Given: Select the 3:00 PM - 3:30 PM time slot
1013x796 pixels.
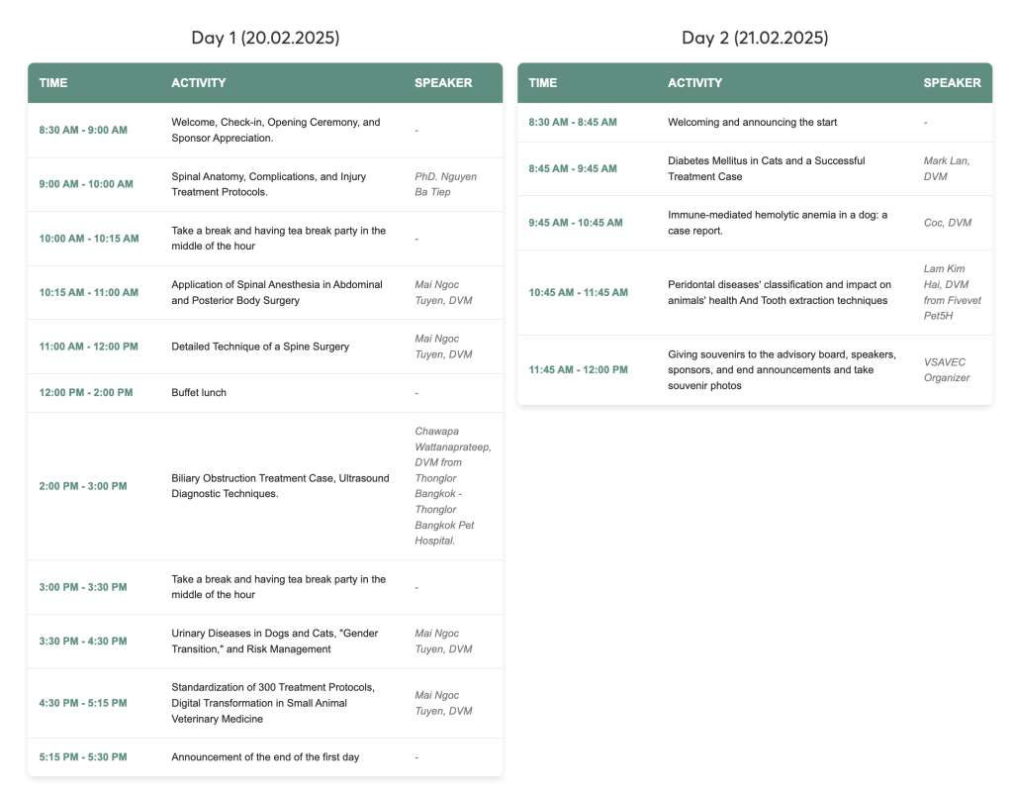Looking at the screenshot, I should [x=83, y=587].
